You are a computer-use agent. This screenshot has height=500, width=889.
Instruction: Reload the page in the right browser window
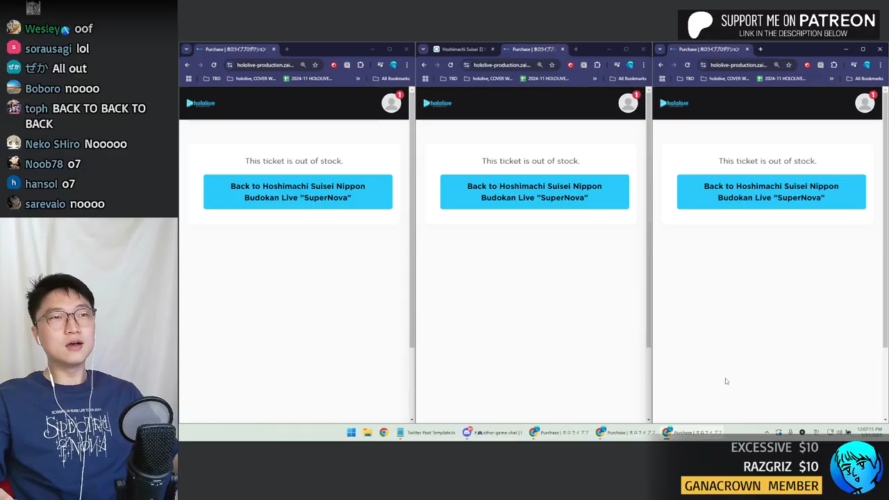click(688, 65)
